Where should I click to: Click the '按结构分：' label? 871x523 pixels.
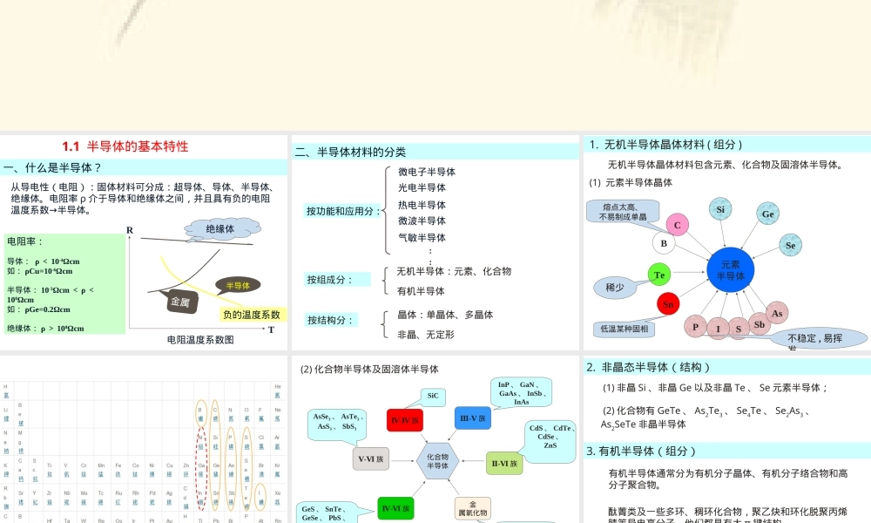pos(330,320)
